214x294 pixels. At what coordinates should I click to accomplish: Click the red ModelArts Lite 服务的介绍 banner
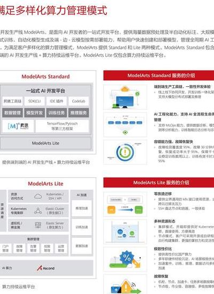pyautogui.click(x=159, y=183)
